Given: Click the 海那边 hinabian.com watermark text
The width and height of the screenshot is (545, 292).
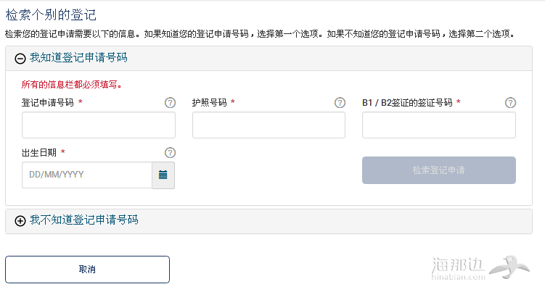Looking at the screenshot, I should click(459, 269).
